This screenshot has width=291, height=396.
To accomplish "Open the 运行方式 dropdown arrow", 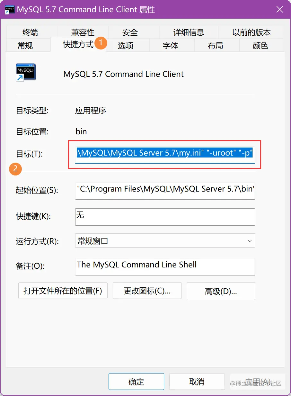I will [x=250, y=241].
